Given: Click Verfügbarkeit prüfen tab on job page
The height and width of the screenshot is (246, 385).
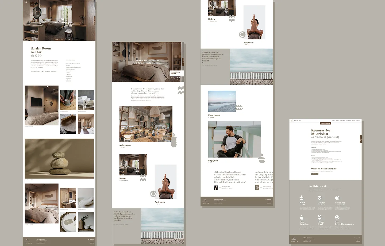Looking at the screenshot, I should [325, 123].
